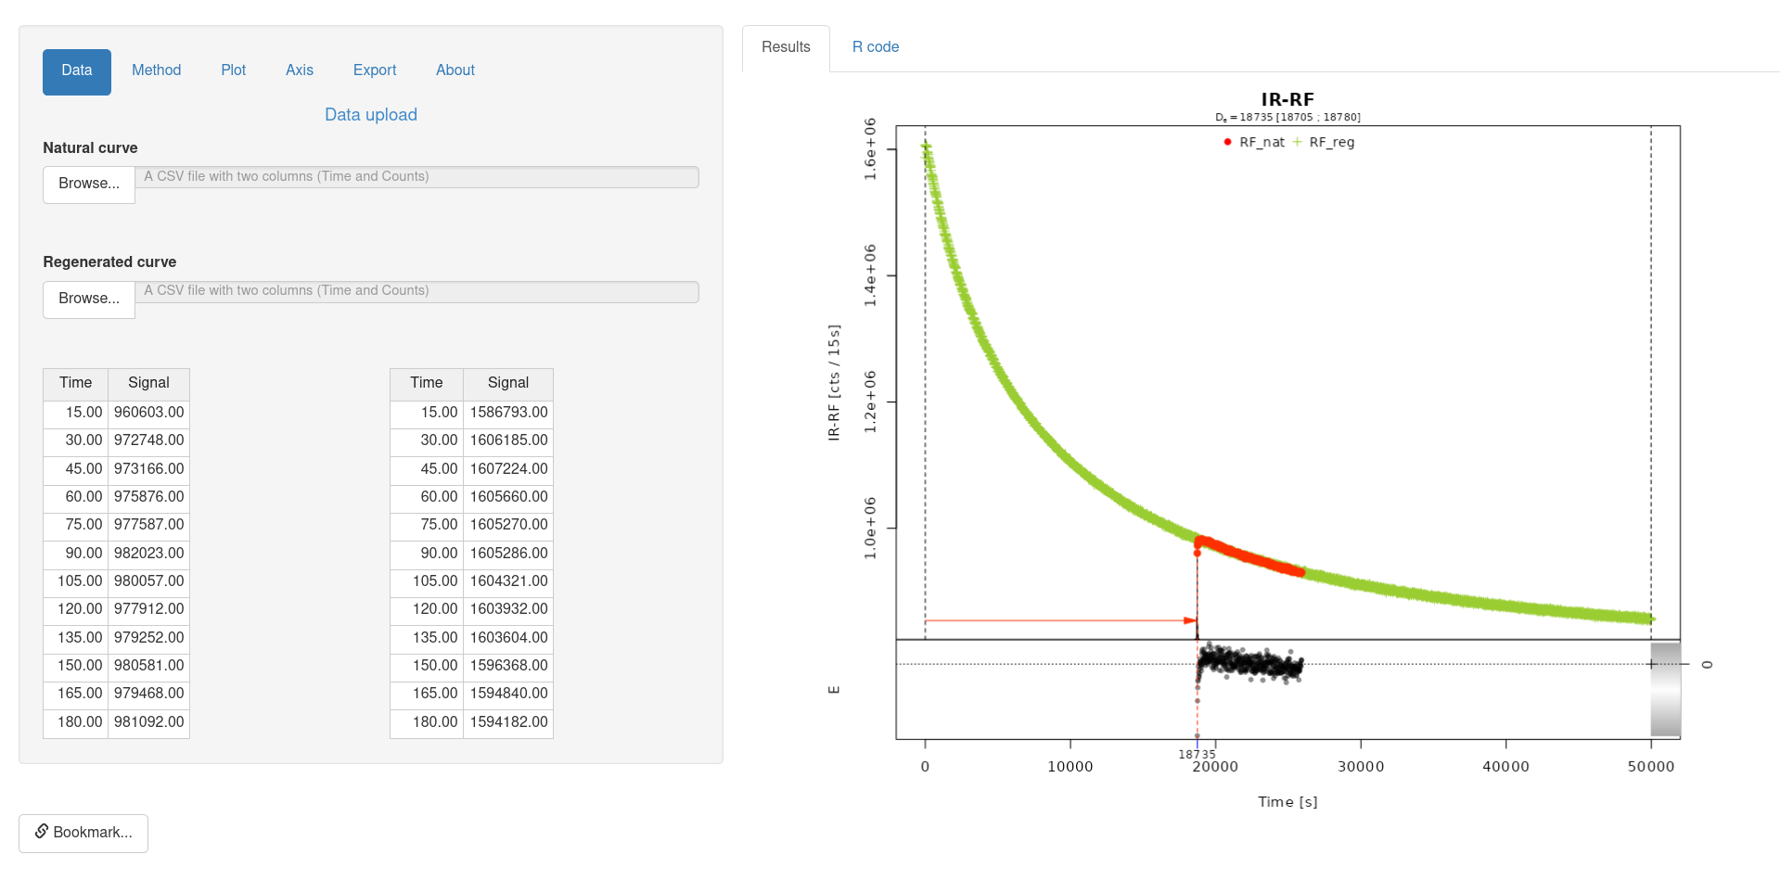This screenshot has height=880, width=1781.
Task: Click the grey gradient residual scale bar
Action: tap(1665, 690)
